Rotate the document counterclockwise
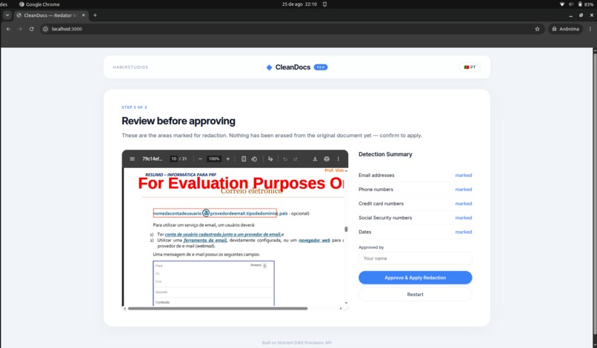 [254, 158]
